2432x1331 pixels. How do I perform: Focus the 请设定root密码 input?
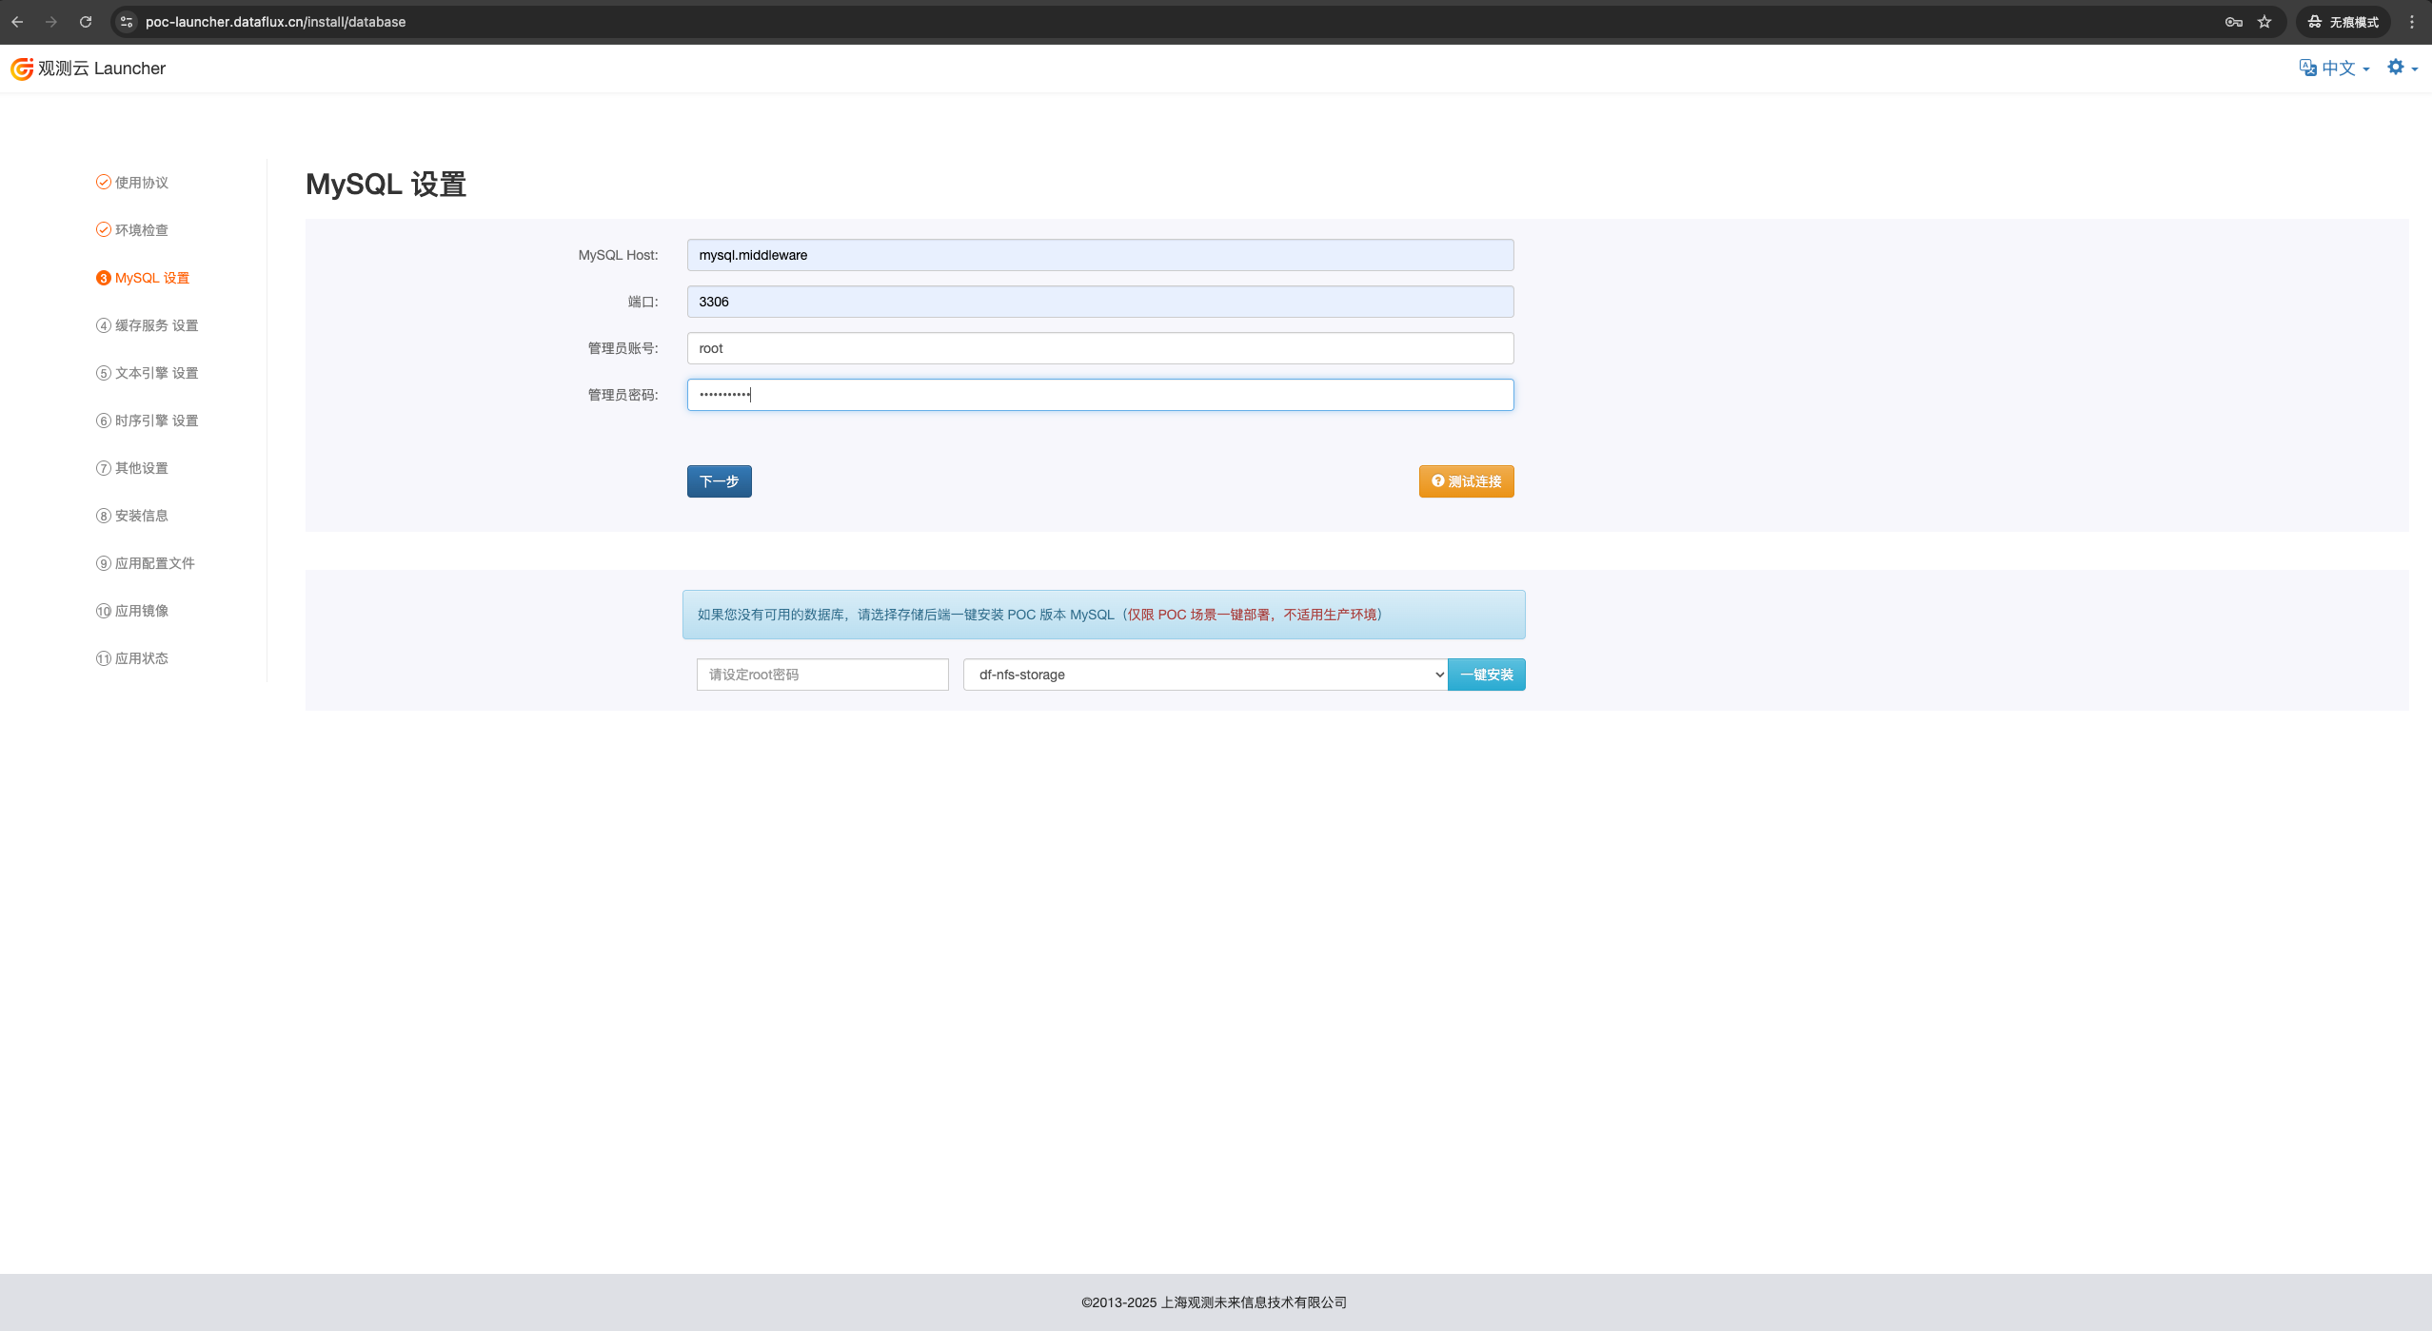(x=822, y=675)
